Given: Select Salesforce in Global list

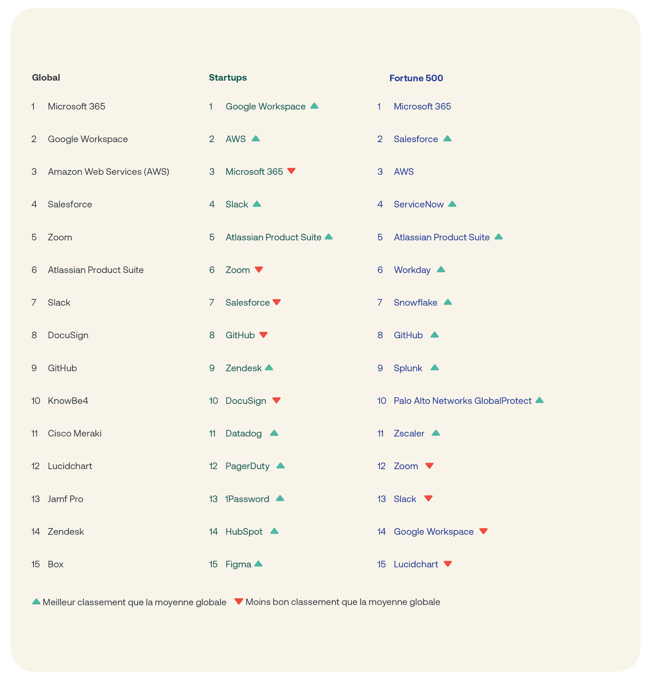Looking at the screenshot, I should pyautogui.click(x=70, y=204).
